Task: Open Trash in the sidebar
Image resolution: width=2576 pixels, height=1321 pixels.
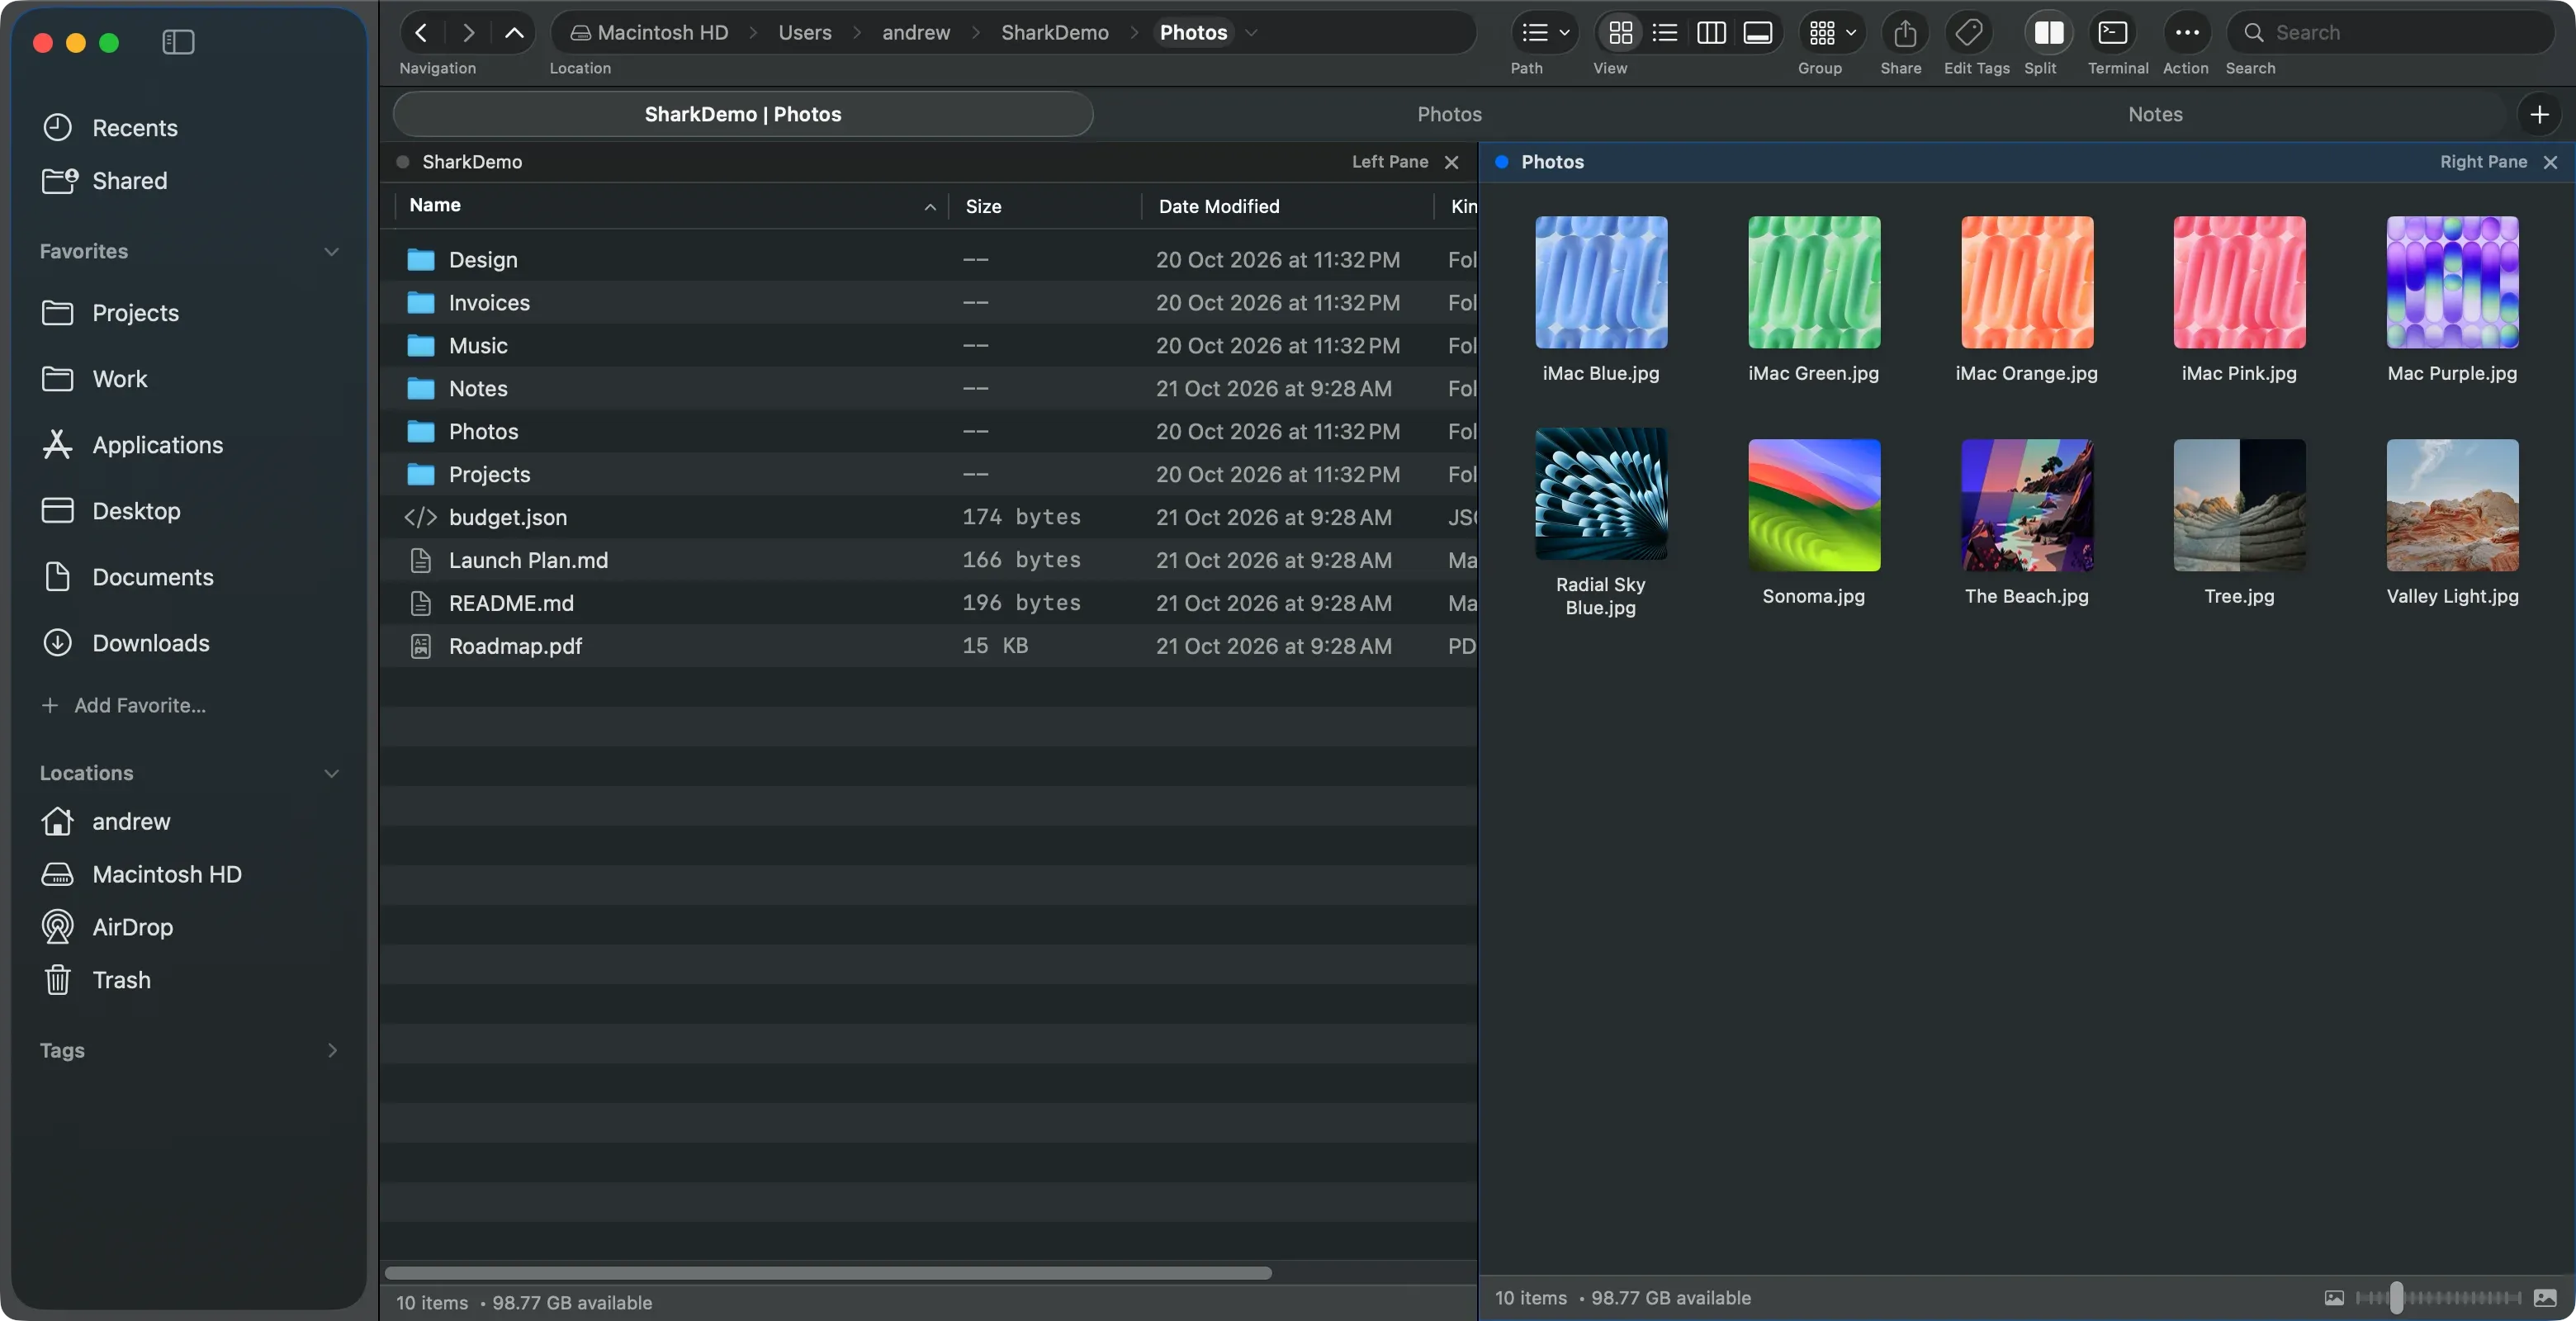Action: tap(189, 980)
